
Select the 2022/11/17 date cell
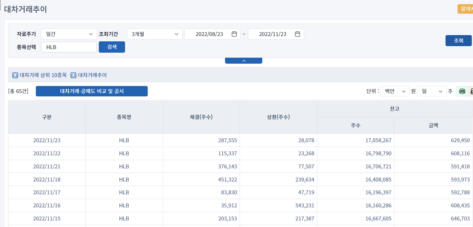coord(47,192)
